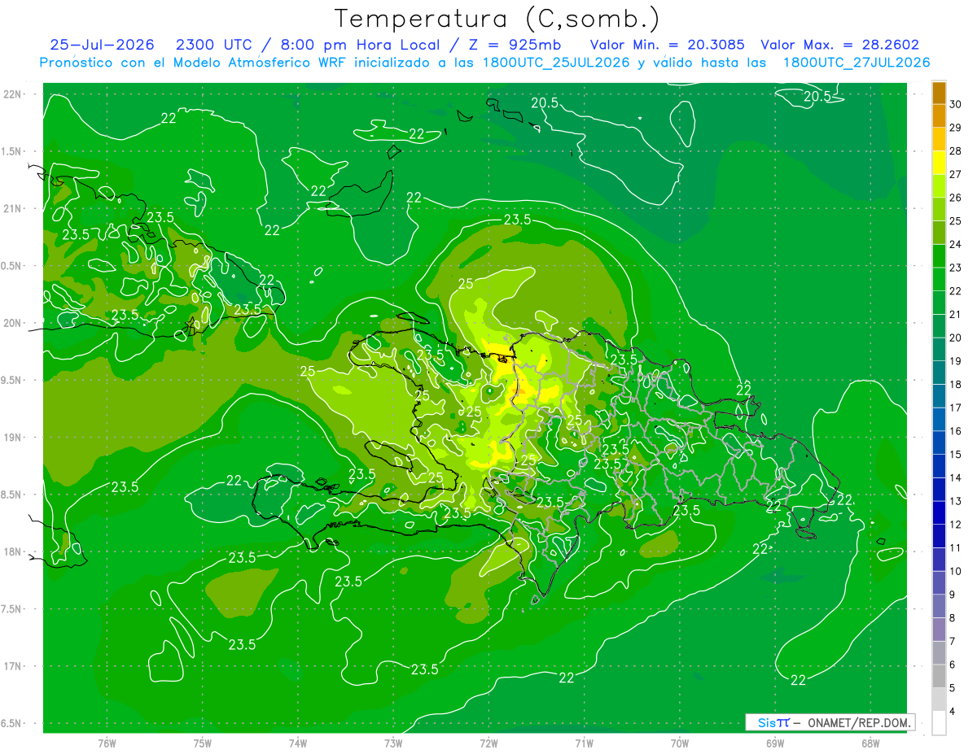Click the '26' label on color bar

pyautogui.click(x=955, y=198)
